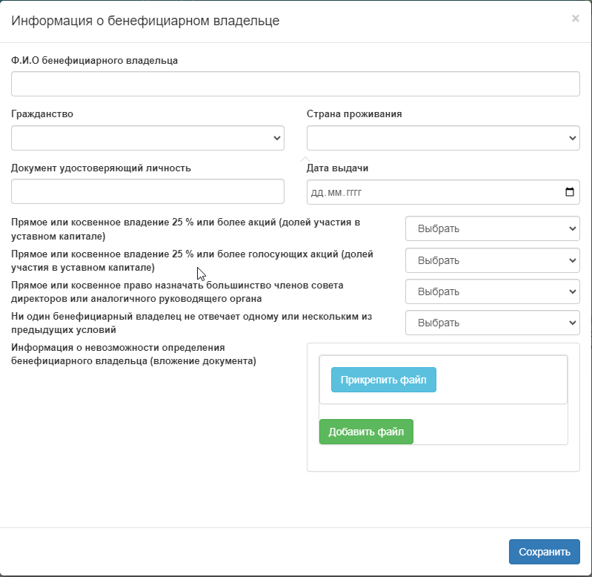Click the Гражданство field label

click(42, 114)
